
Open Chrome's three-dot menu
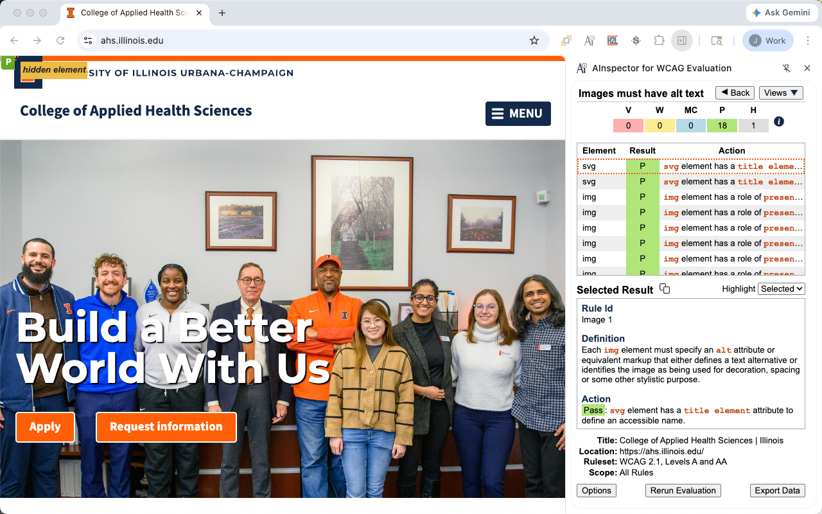click(x=809, y=40)
